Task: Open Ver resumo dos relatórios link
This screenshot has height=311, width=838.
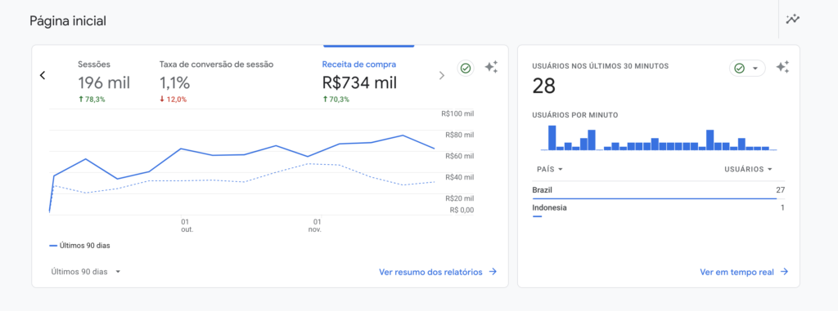Action: click(x=438, y=272)
